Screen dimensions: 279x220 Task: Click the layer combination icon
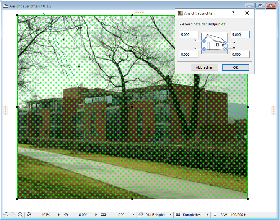click(x=140, y=214)
